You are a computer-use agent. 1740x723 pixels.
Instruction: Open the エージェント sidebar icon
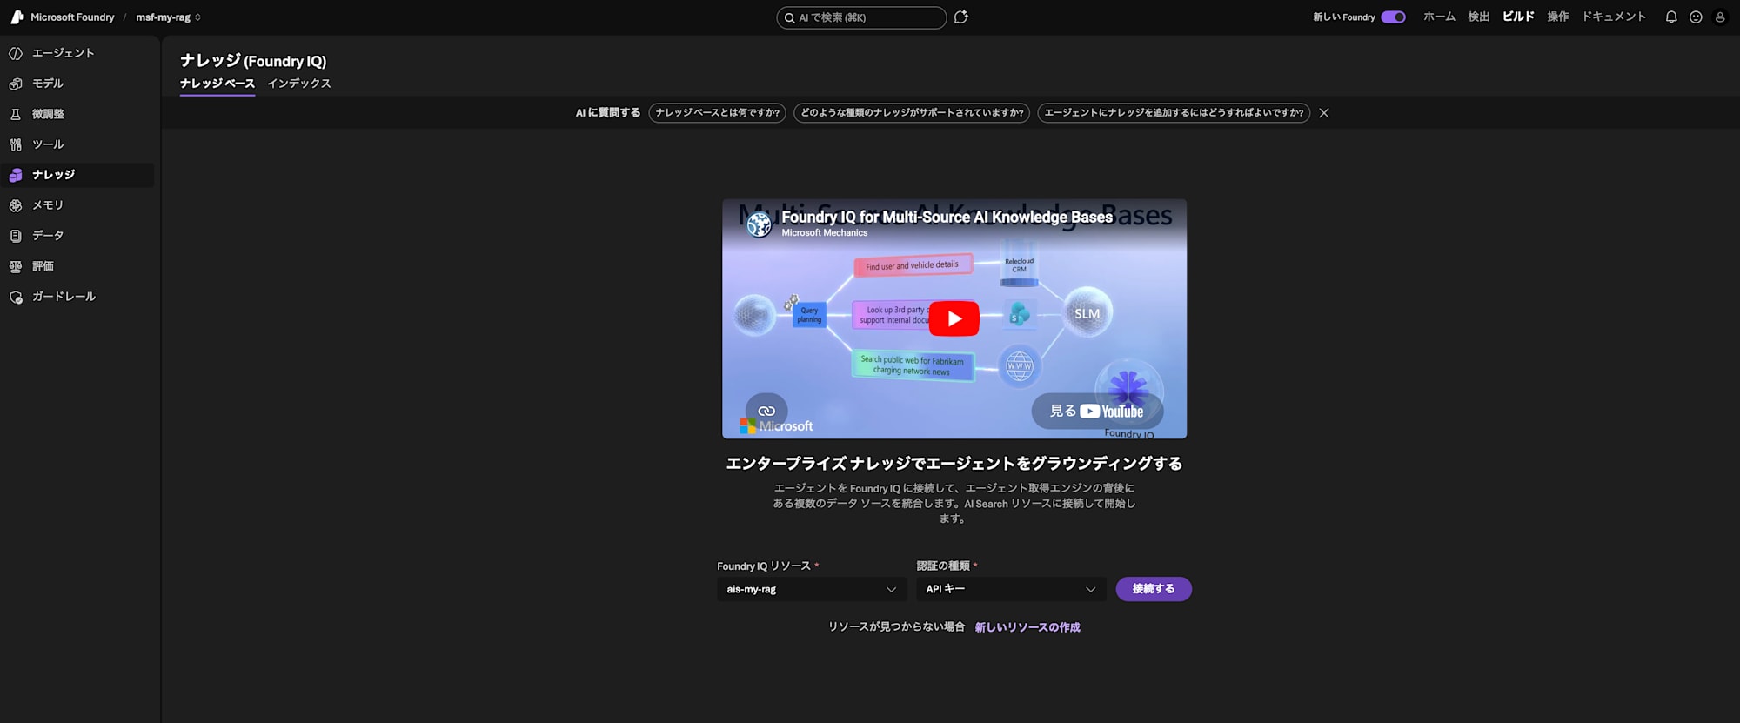pos(16,54)
